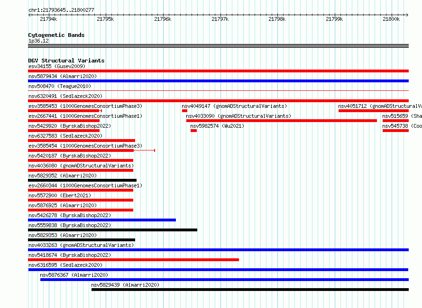
Task: Select the red bar under nsv6320491
Action: click(218, 101)
